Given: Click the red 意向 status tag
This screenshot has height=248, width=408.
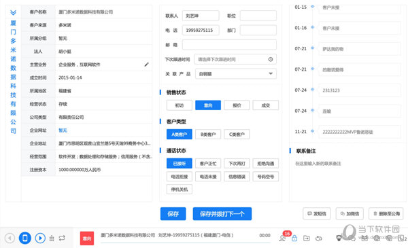Looking at the screenshot, I should 87,238.
